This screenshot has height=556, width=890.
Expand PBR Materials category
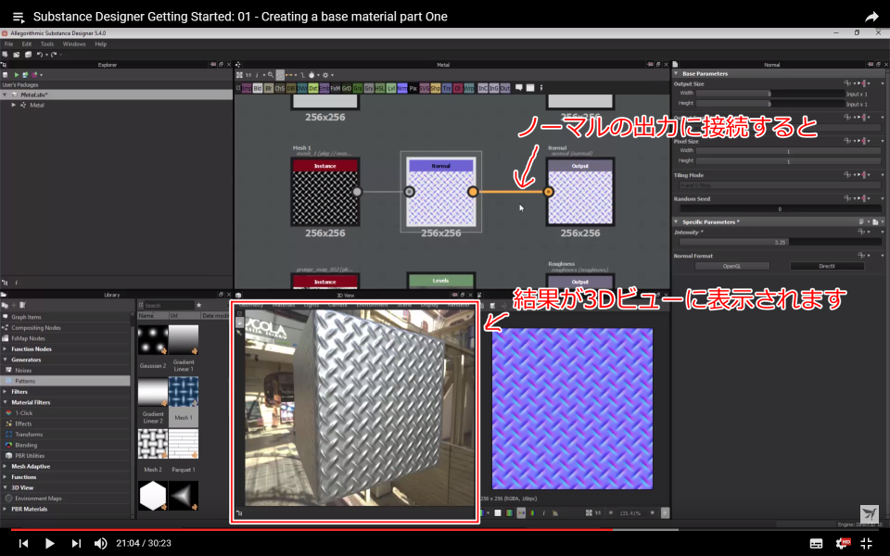click(6, 509)
